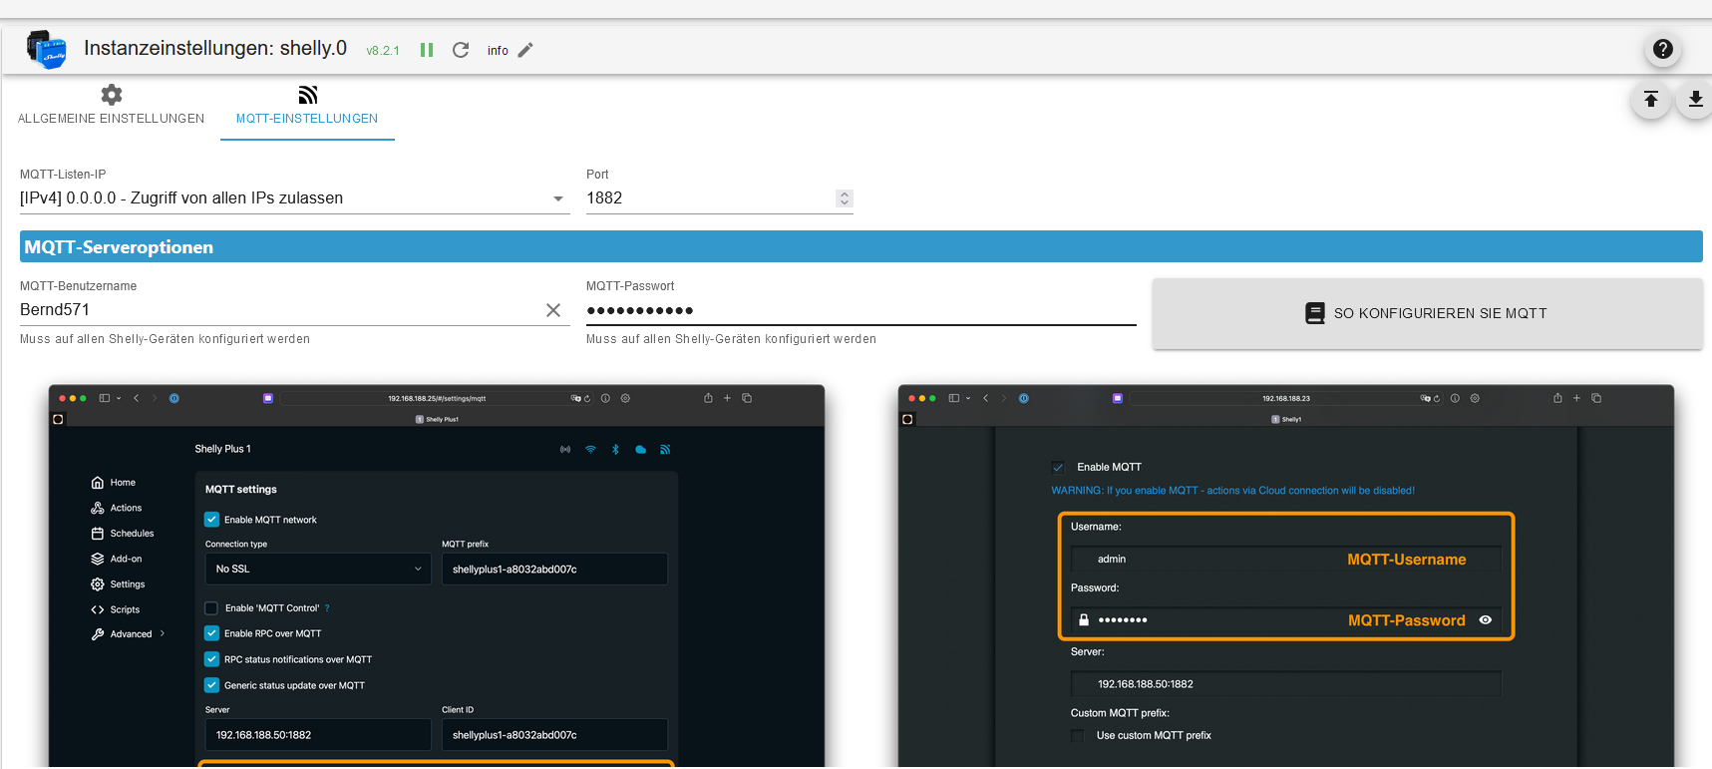Click Server field in Shelly Plus 1 screenshot
Screen dimensions: 1712x769
tap(318, 735)
